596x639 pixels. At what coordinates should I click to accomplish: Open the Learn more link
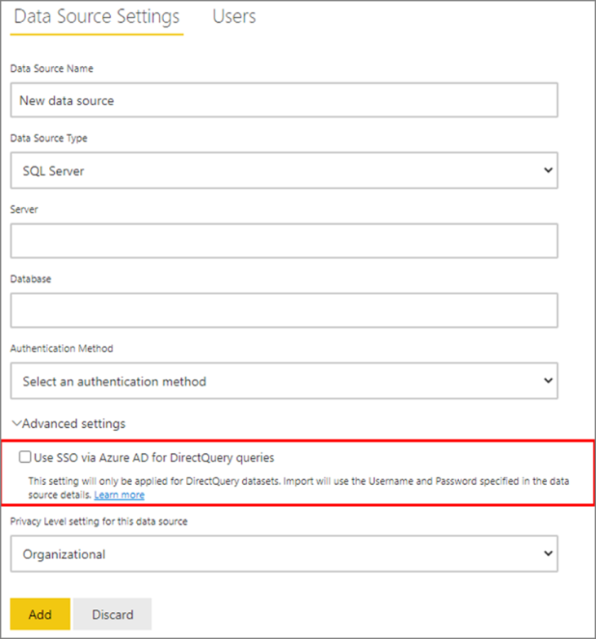119,495
